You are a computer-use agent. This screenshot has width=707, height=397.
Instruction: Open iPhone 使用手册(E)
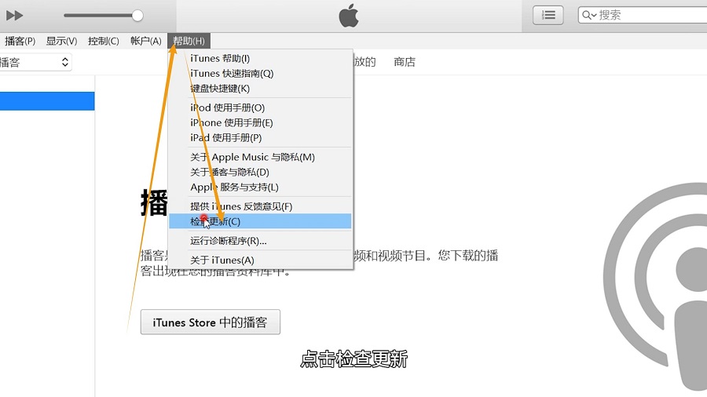tap(260, 122)
